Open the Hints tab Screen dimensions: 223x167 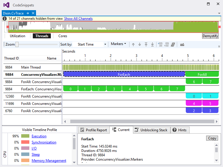(x=180, y=130)
